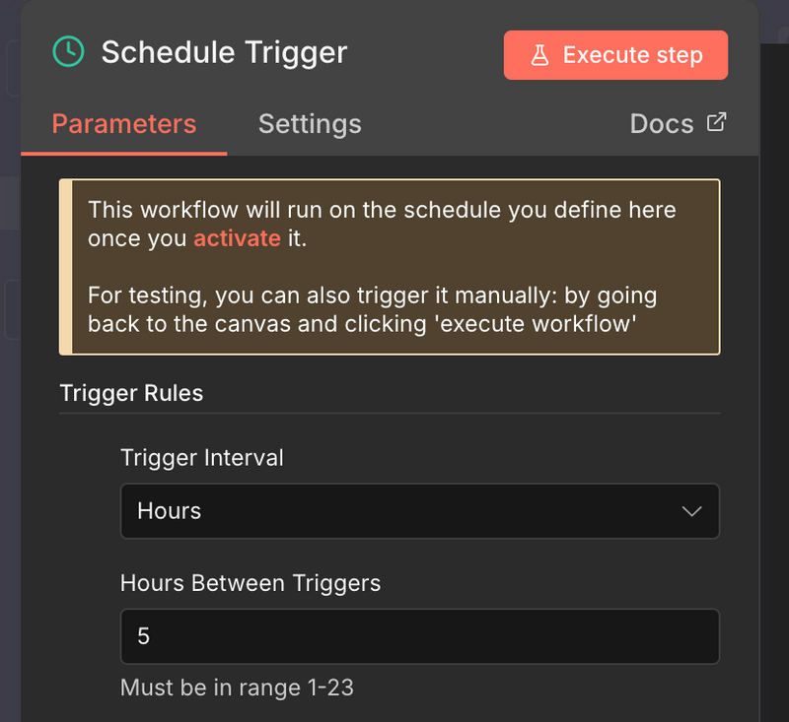The width and height of the screenshot is (789, 722).
Task: Click the 'For testing' paragraph in the notice
Action: pyautogui.click(x=372, y=308)
